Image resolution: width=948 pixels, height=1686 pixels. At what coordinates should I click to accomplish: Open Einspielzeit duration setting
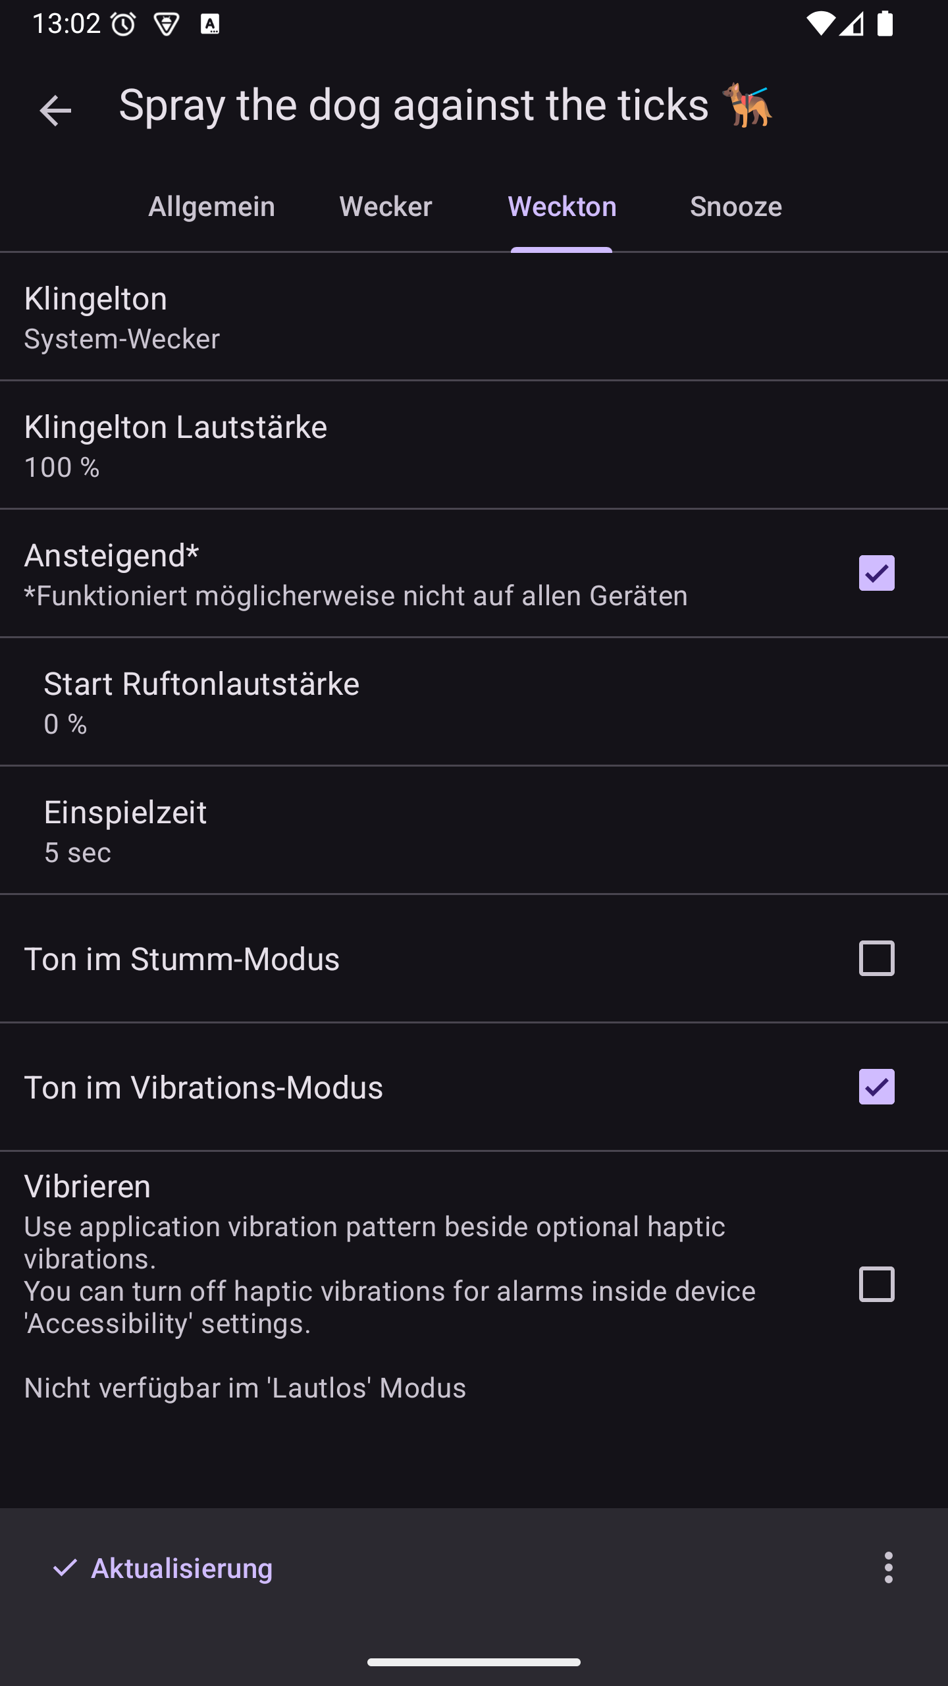(x=474, y=831)
